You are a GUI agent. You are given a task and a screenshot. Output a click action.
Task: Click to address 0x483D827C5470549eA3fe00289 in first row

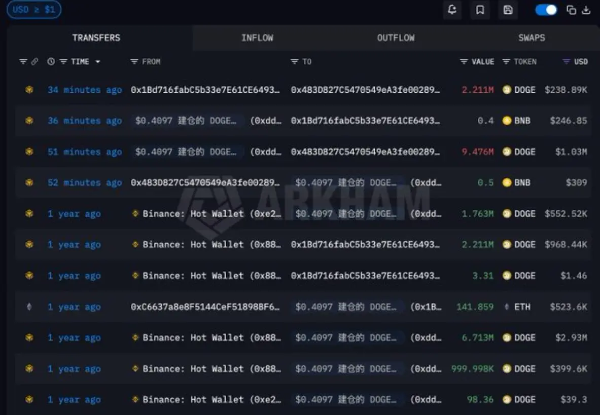coord(366,90)
